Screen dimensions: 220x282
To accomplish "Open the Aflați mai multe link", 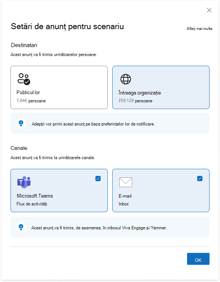I will point(199,29).
